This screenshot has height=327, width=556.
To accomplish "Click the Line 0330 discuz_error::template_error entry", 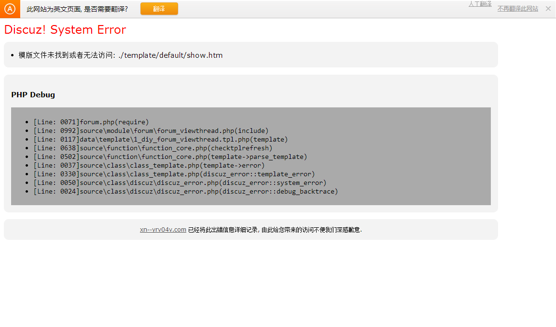I will [174, 174].
